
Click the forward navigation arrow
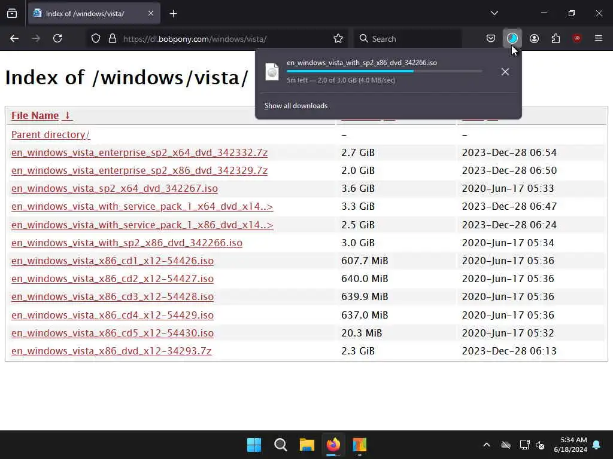36,38
